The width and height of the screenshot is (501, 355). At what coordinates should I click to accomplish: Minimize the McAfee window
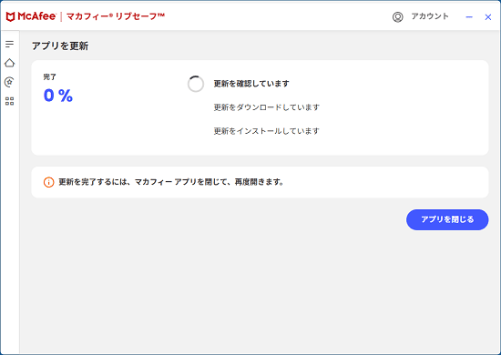(469, 17)
